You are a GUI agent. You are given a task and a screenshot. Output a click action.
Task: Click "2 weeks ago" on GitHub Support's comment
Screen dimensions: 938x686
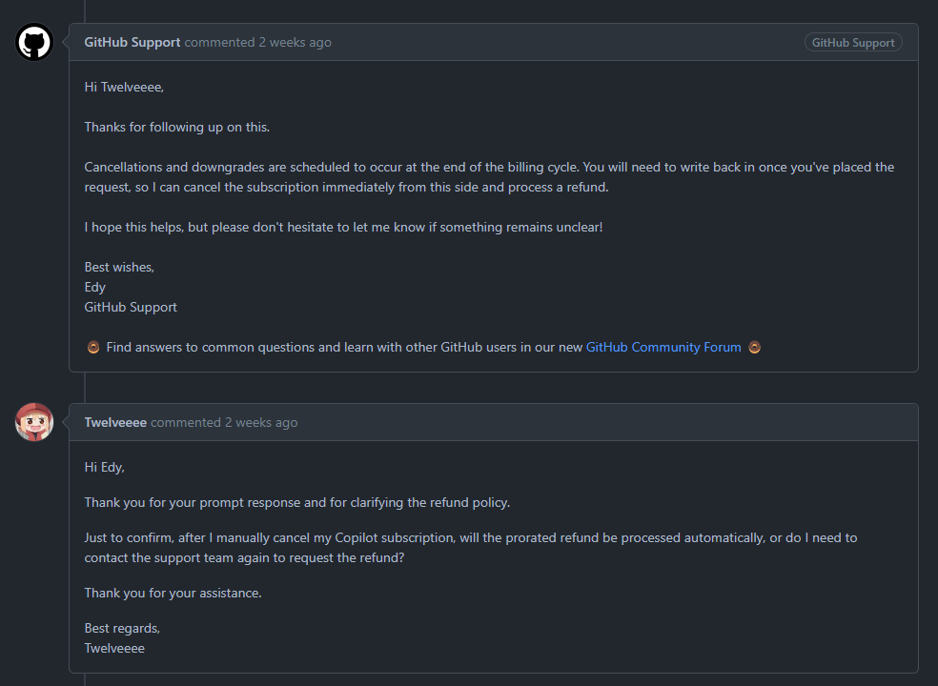[296, 43]
